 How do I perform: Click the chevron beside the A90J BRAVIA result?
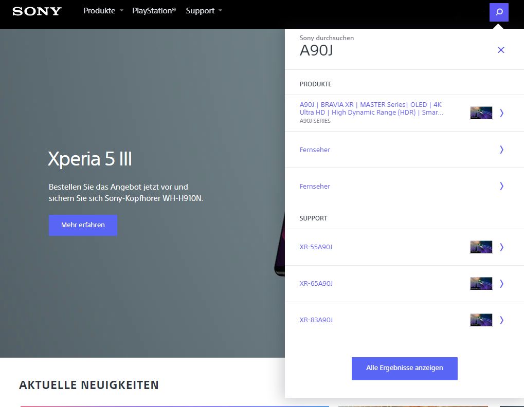(x=501, y=113)
